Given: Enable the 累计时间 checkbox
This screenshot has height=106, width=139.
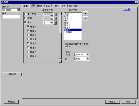Looking at the screenshot, I should point(25,14).
